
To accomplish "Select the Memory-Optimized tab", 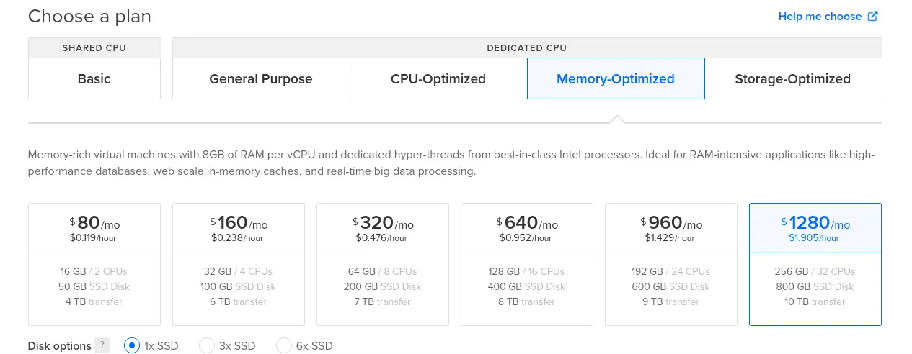I will click(616, 79).
